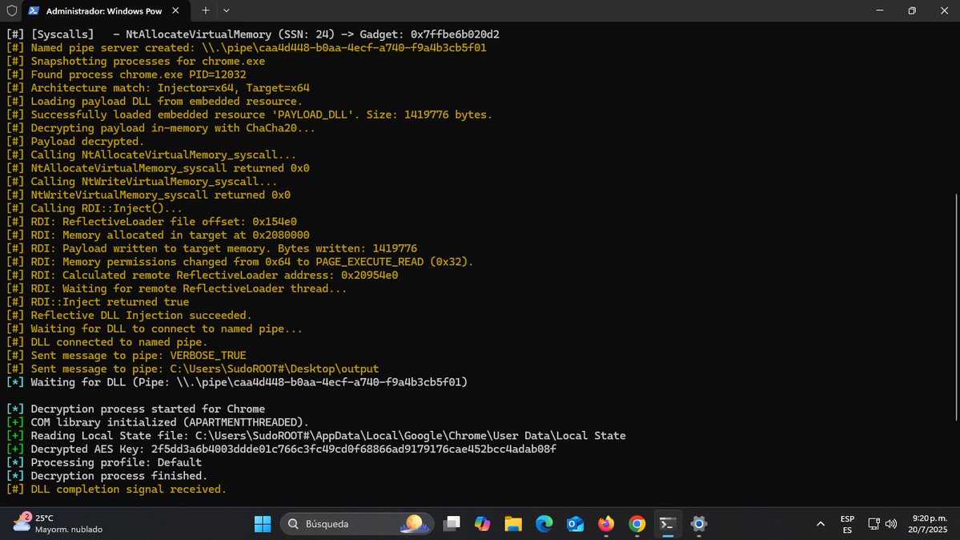Switch ESP ES input language
The width and height of the screenshot is (960, 540).
pyautogui.click(x=847, y=524)
